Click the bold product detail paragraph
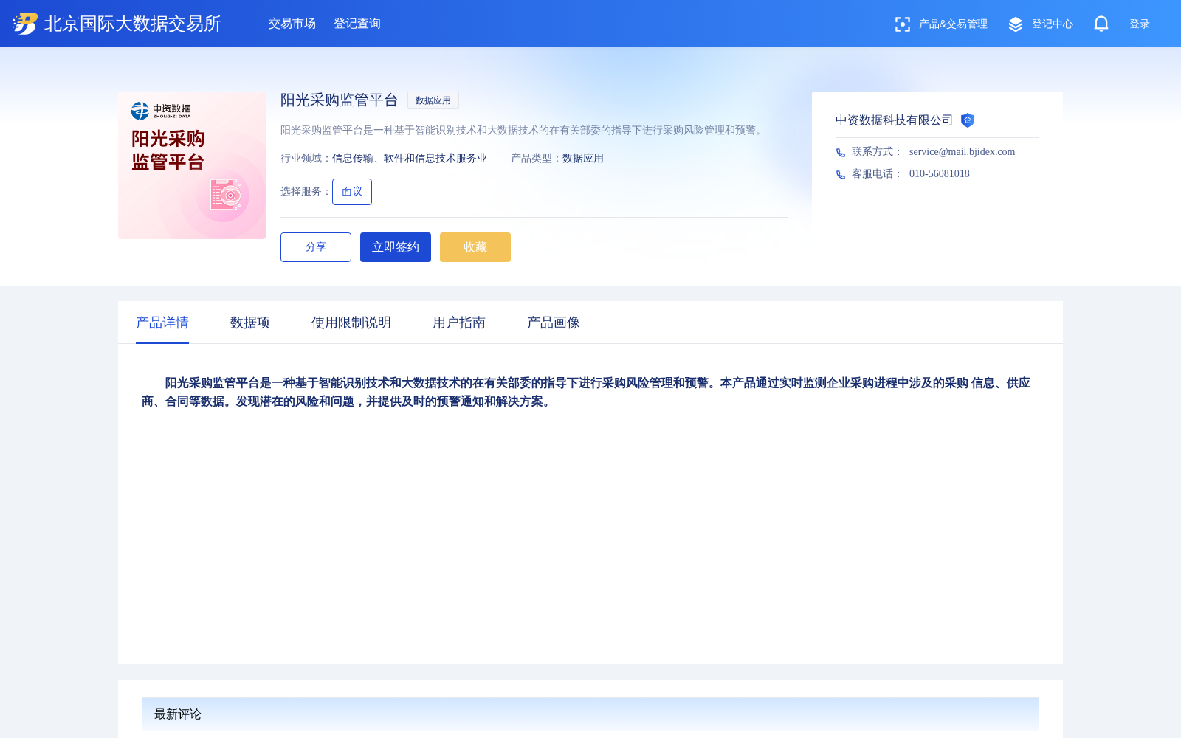This screenshot has width=1181, height=738. [586, 392]
